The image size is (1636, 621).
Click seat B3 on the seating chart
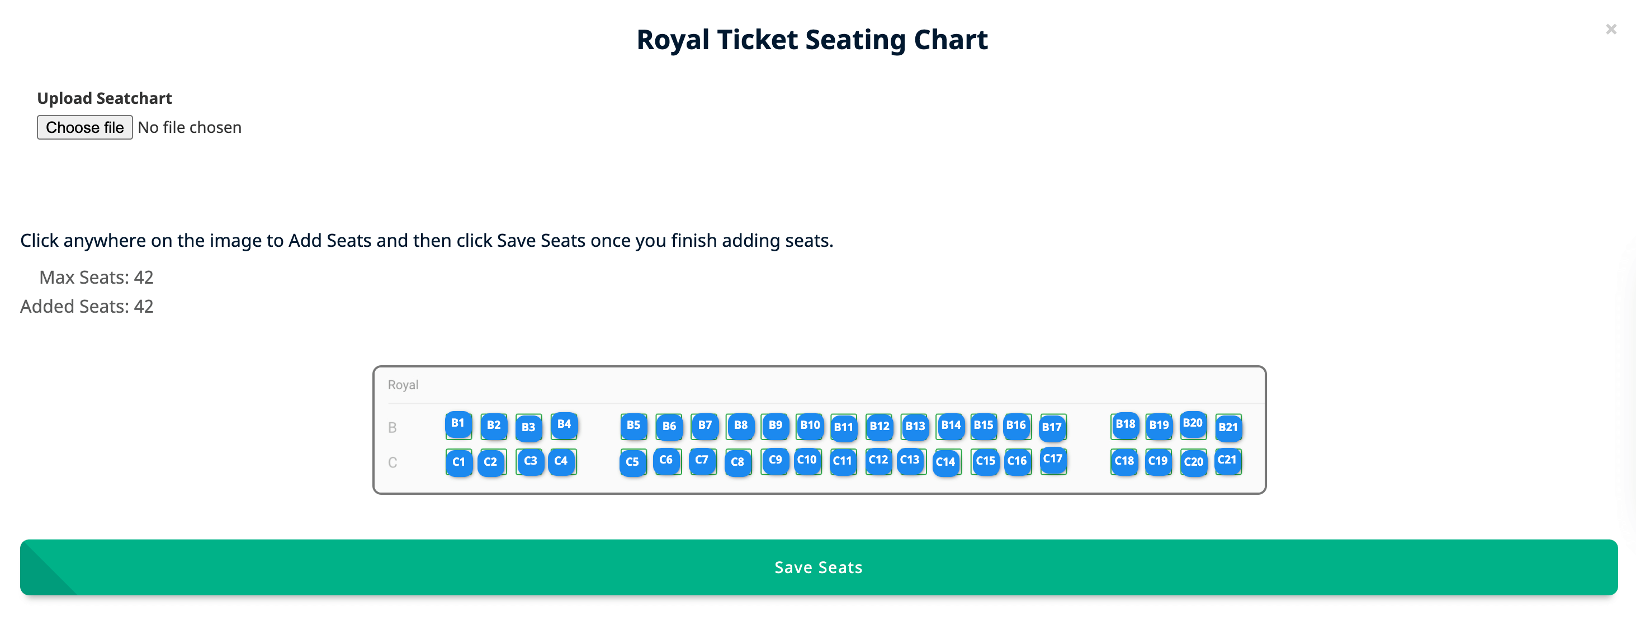[529, 428]
